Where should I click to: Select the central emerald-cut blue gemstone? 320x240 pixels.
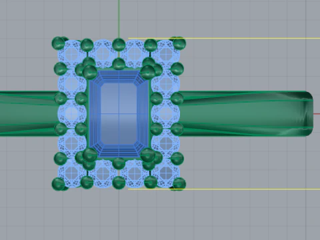[x=119, y=114]
